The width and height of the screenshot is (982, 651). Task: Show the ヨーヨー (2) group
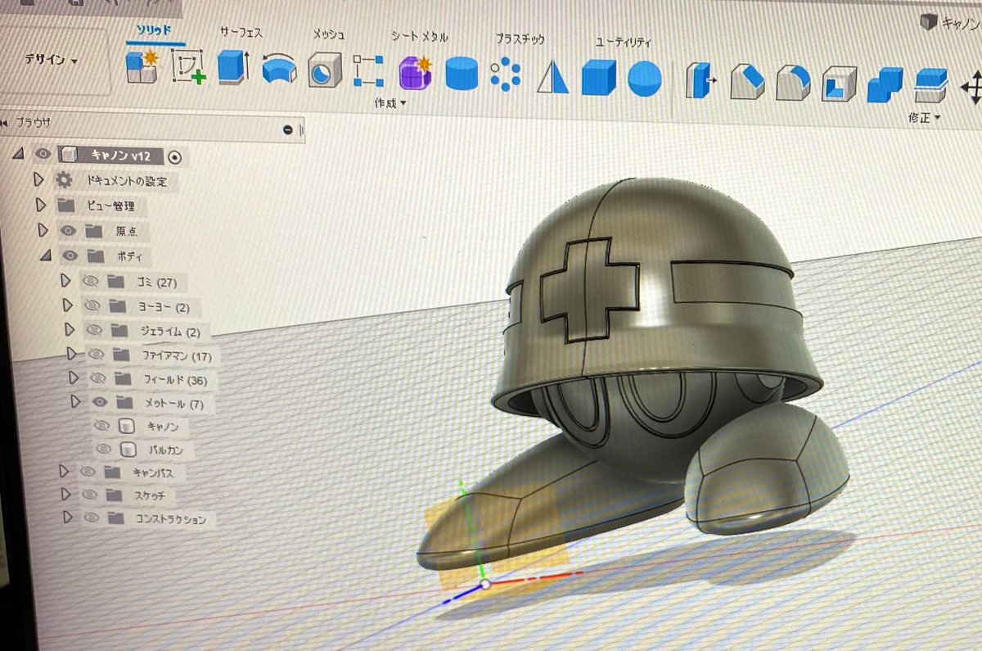(x=92, y=305)
